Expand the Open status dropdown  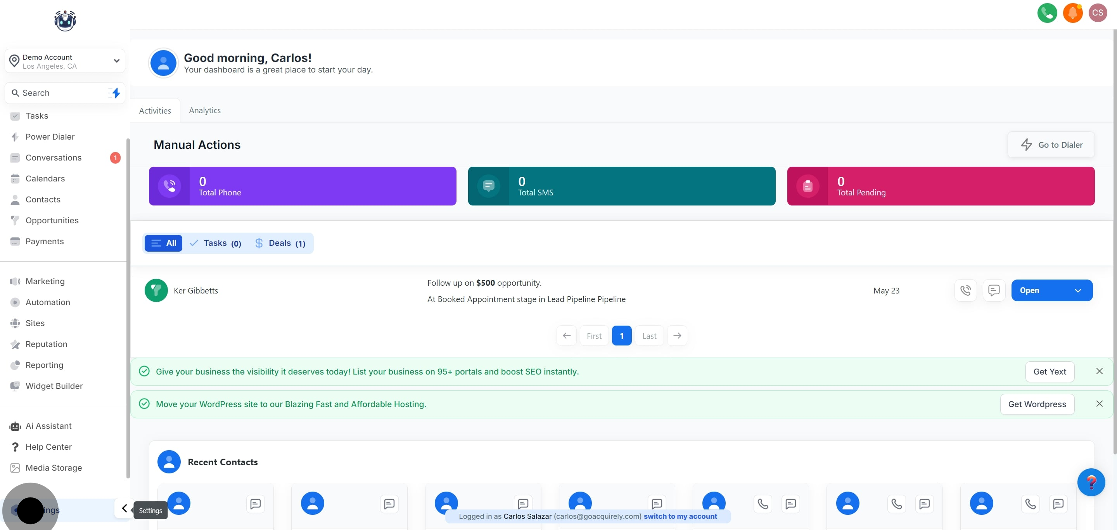[x=1077, y=291]
